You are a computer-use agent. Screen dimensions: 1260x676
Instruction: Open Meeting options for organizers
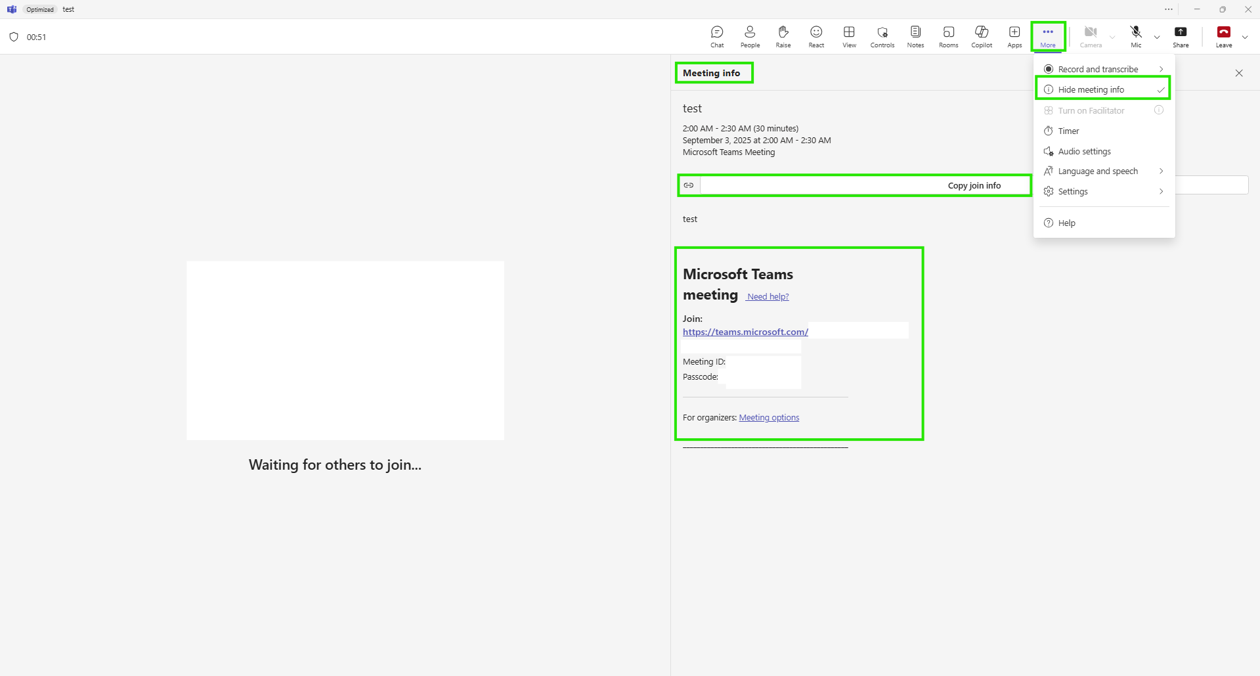coord(768,417)
